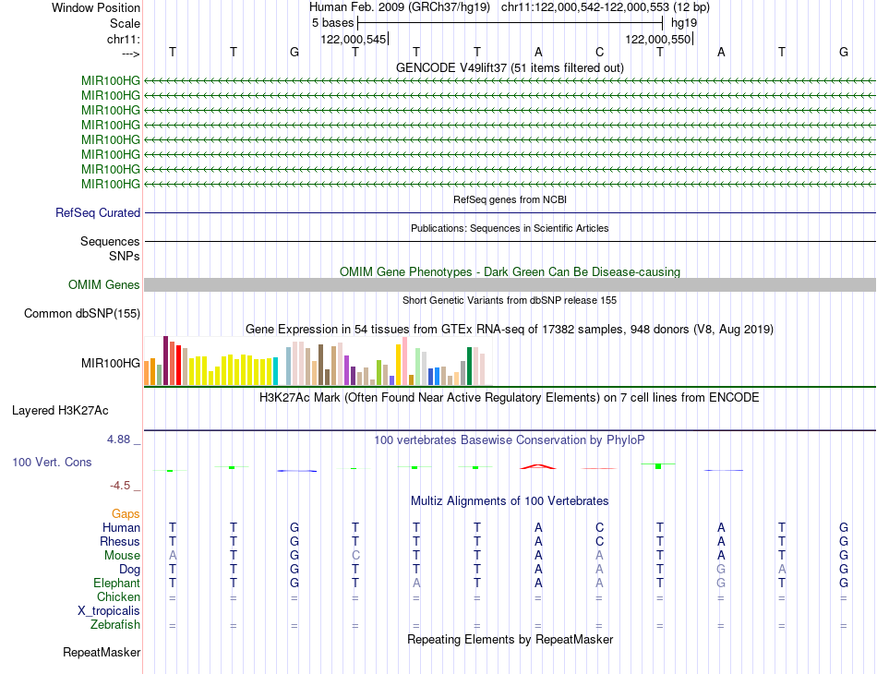Image resolution: width=877 pixels, height=674 pixels.
Task: Click the Sequences track label
Action: (x=110, y=241)
